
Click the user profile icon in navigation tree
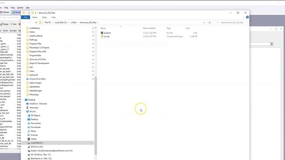(28, 108)
